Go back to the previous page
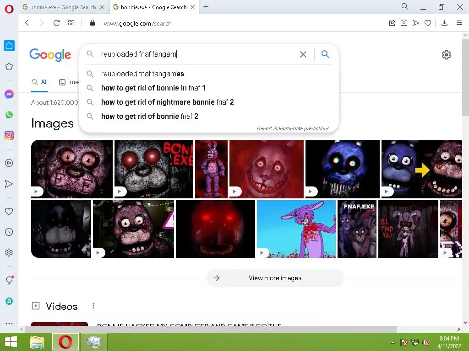 (27, 23)
